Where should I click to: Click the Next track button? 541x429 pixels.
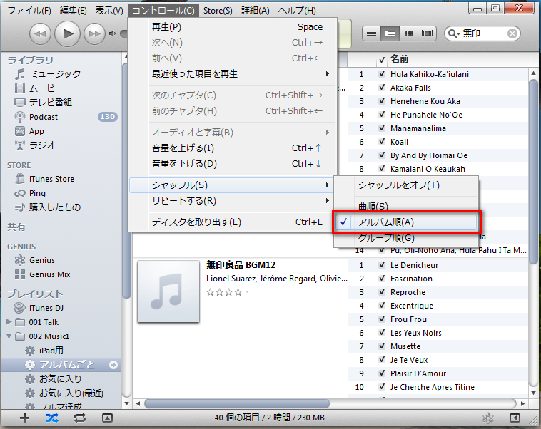94,33
